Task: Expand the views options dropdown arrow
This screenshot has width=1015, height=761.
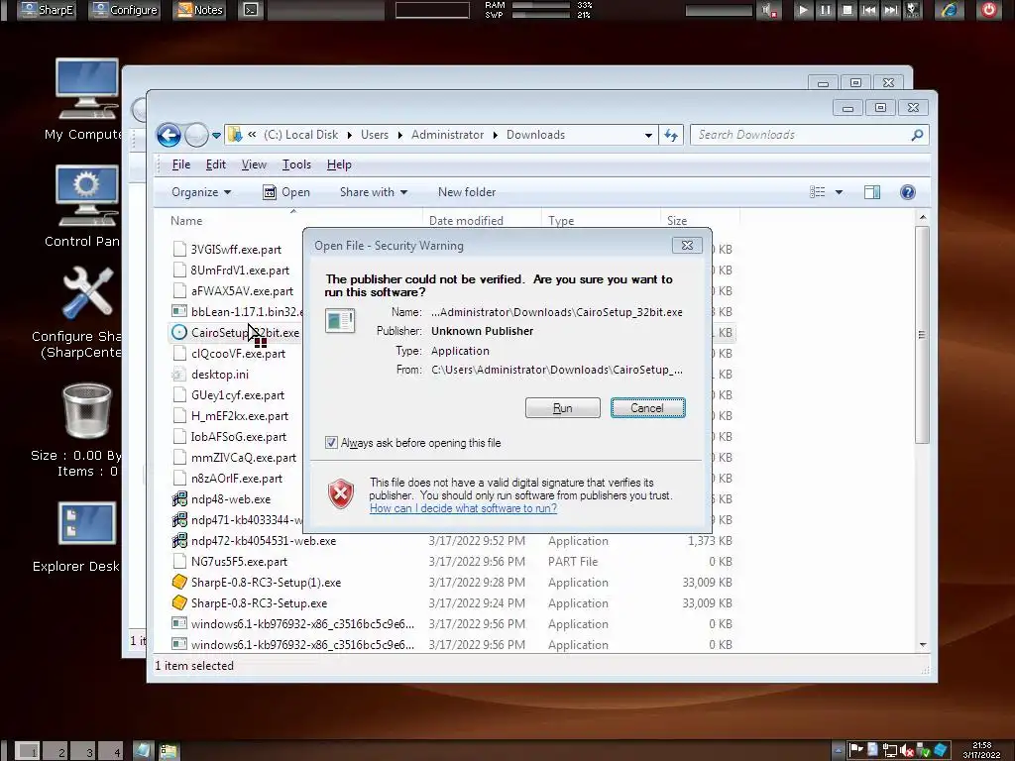Action: click(x=839, y=192)
